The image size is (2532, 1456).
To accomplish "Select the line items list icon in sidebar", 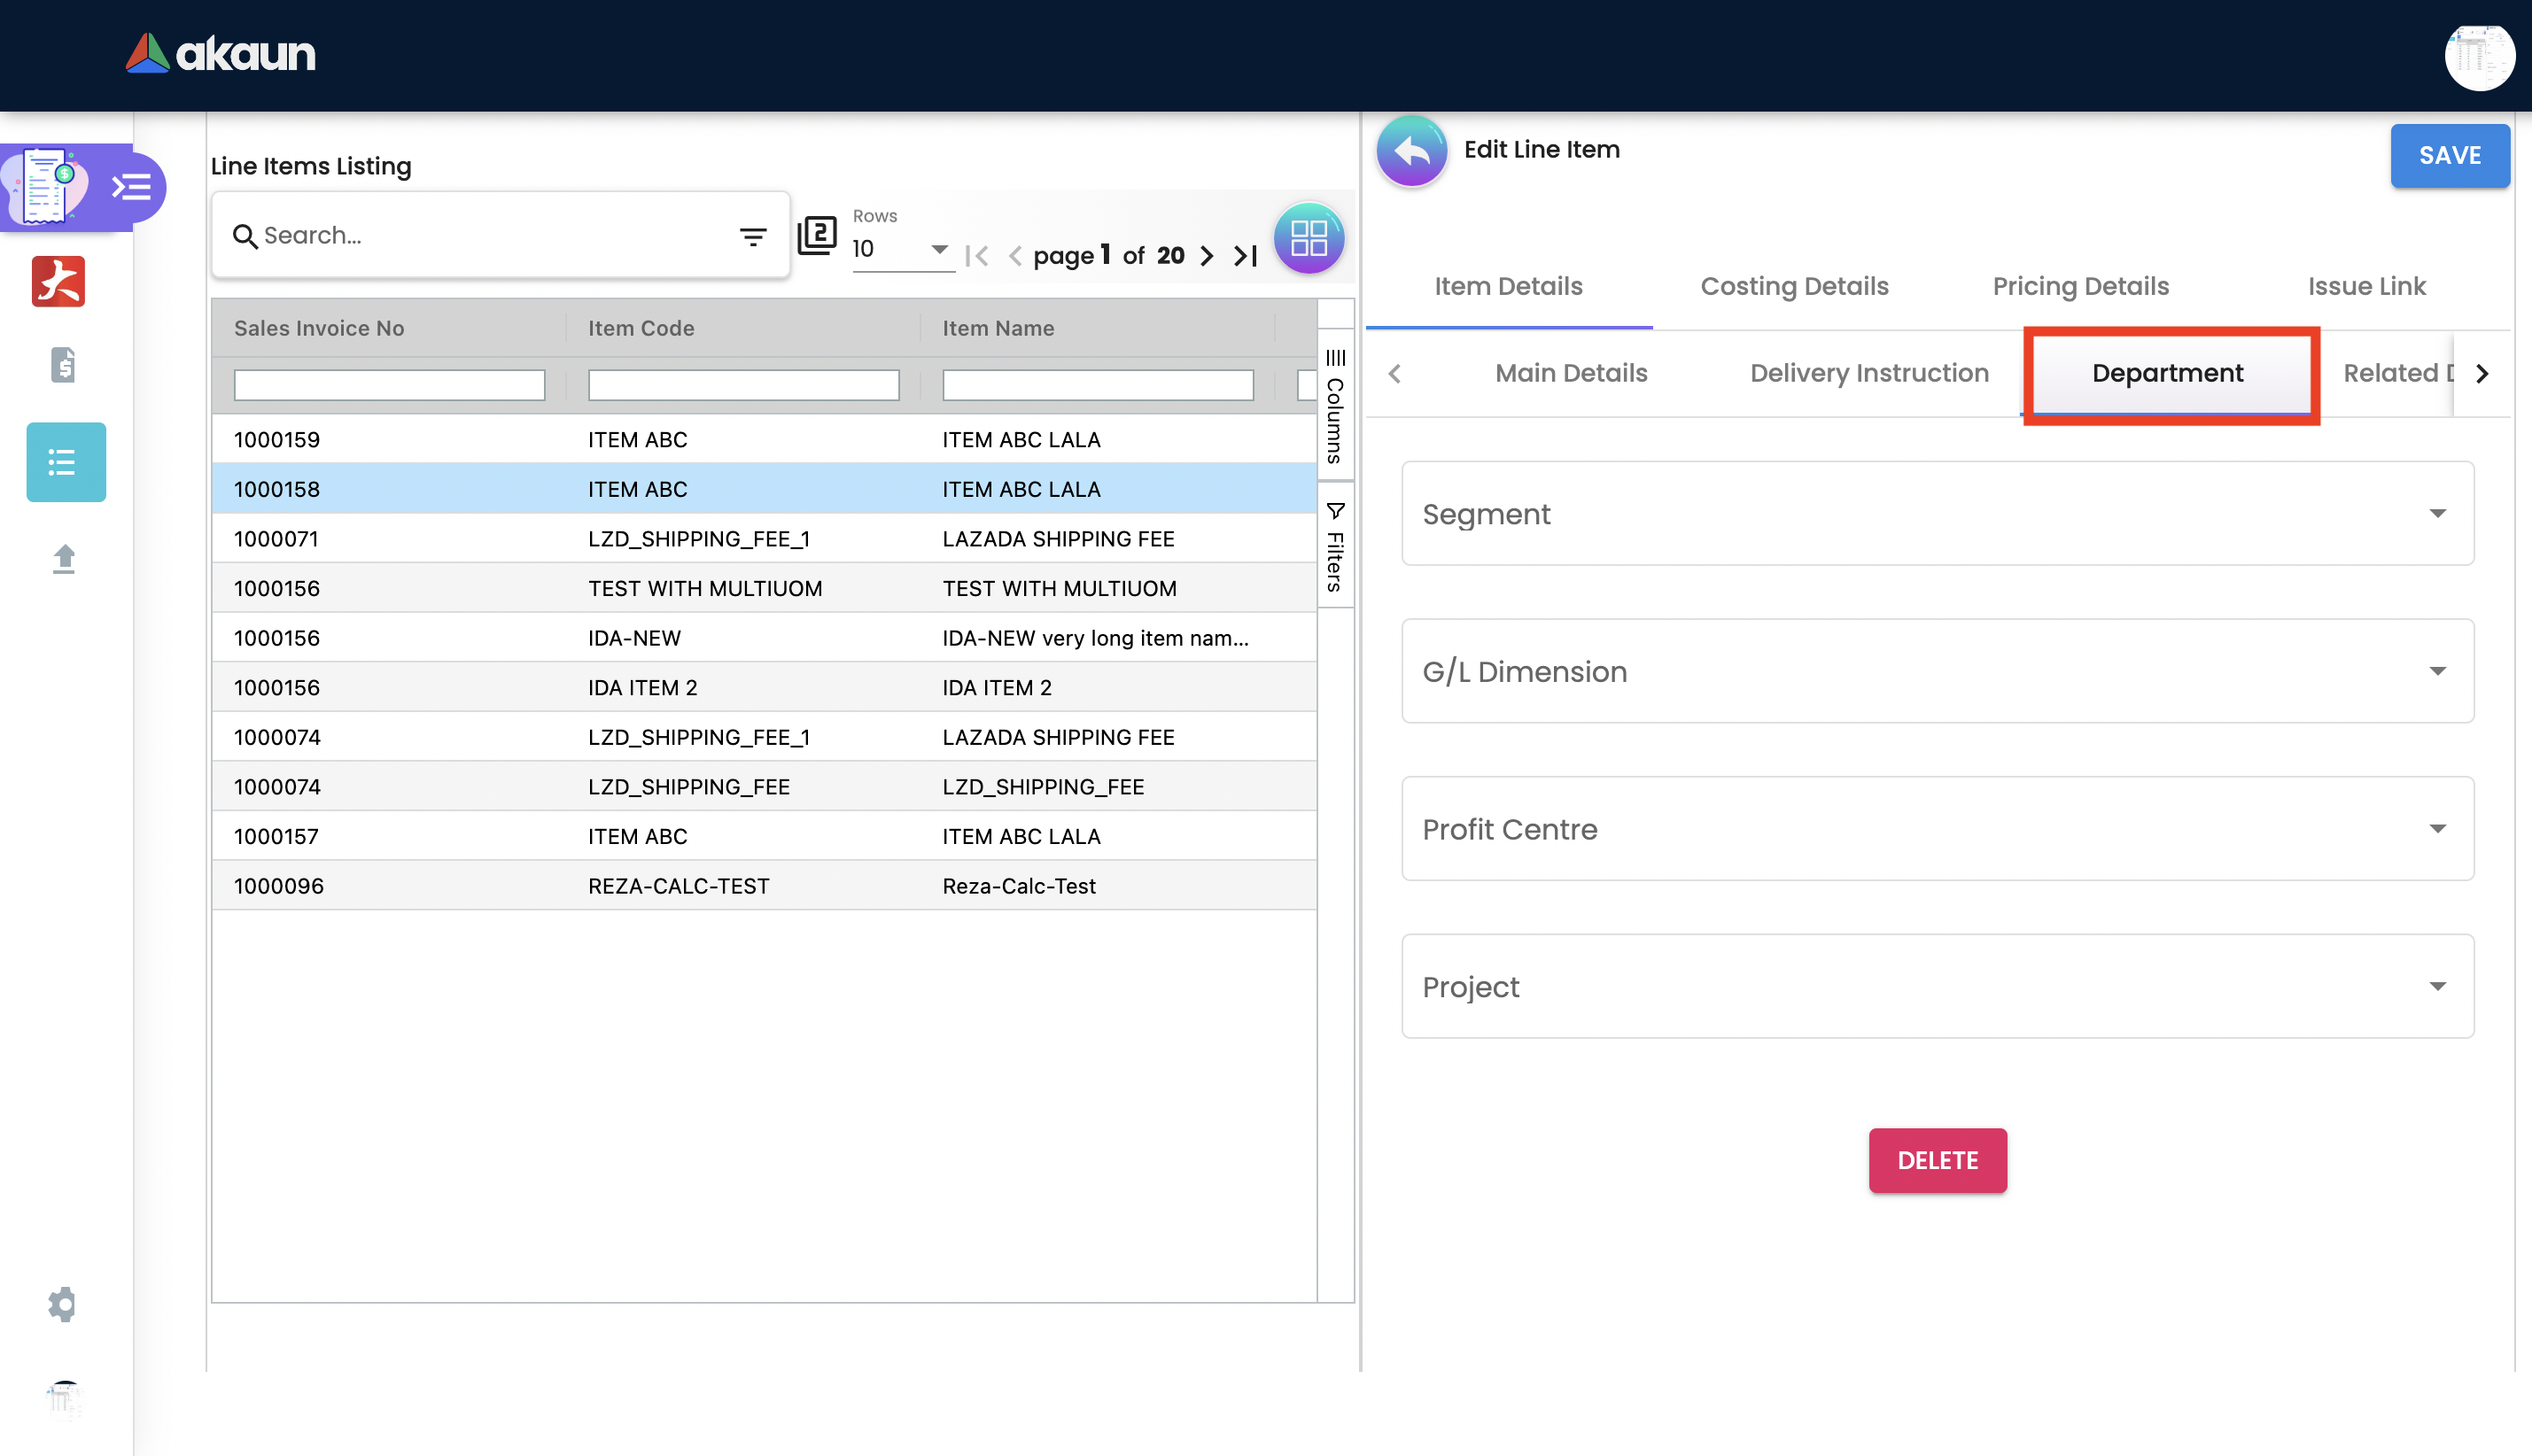I will pos(65,462).
